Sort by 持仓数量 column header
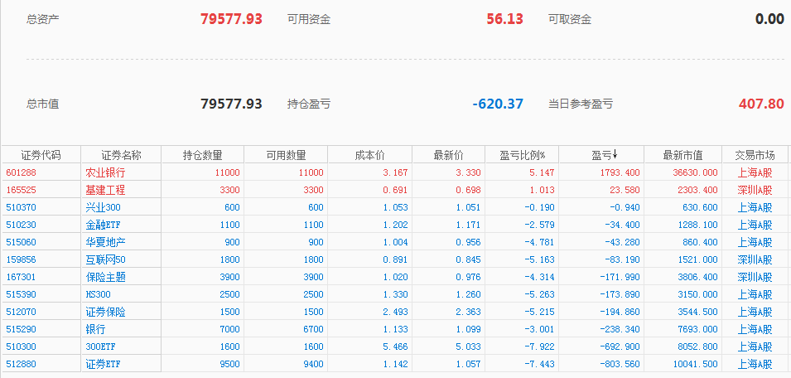The width and height of the screenshot is (791, 378). point(202,155)
